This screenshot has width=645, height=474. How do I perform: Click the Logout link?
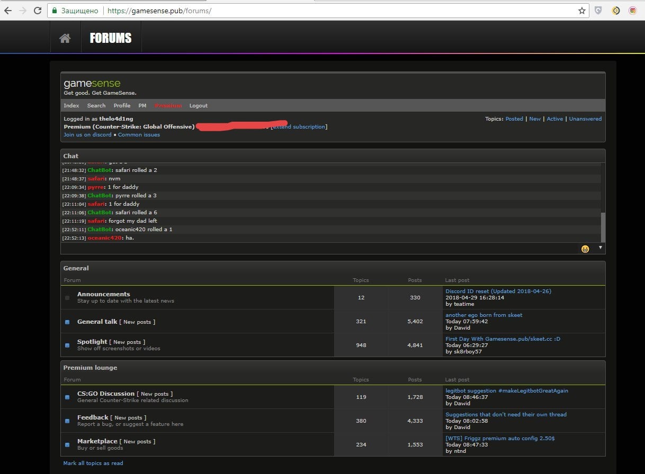(199, 106)
